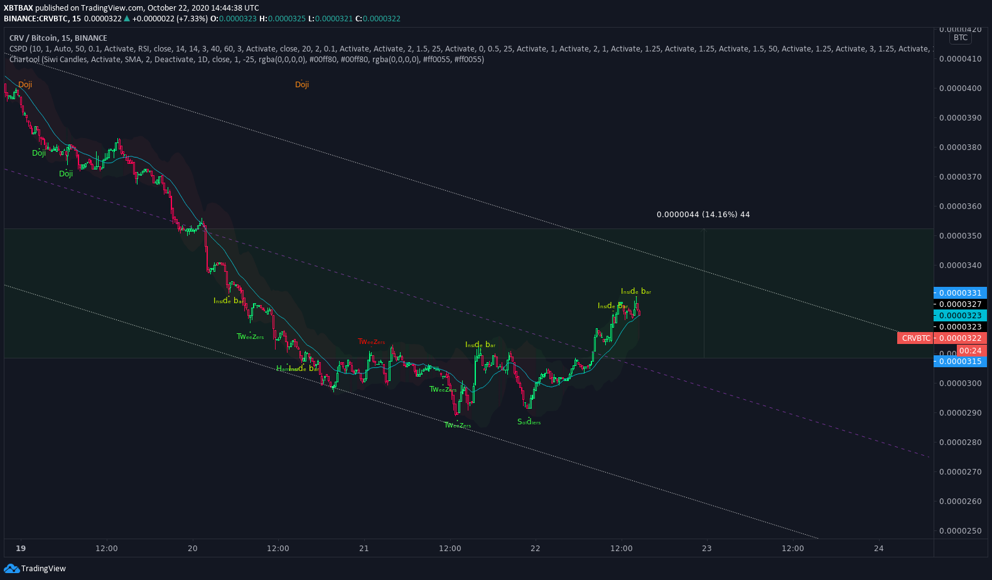Click the XBTBAX author name

click(x=18, y=8)
